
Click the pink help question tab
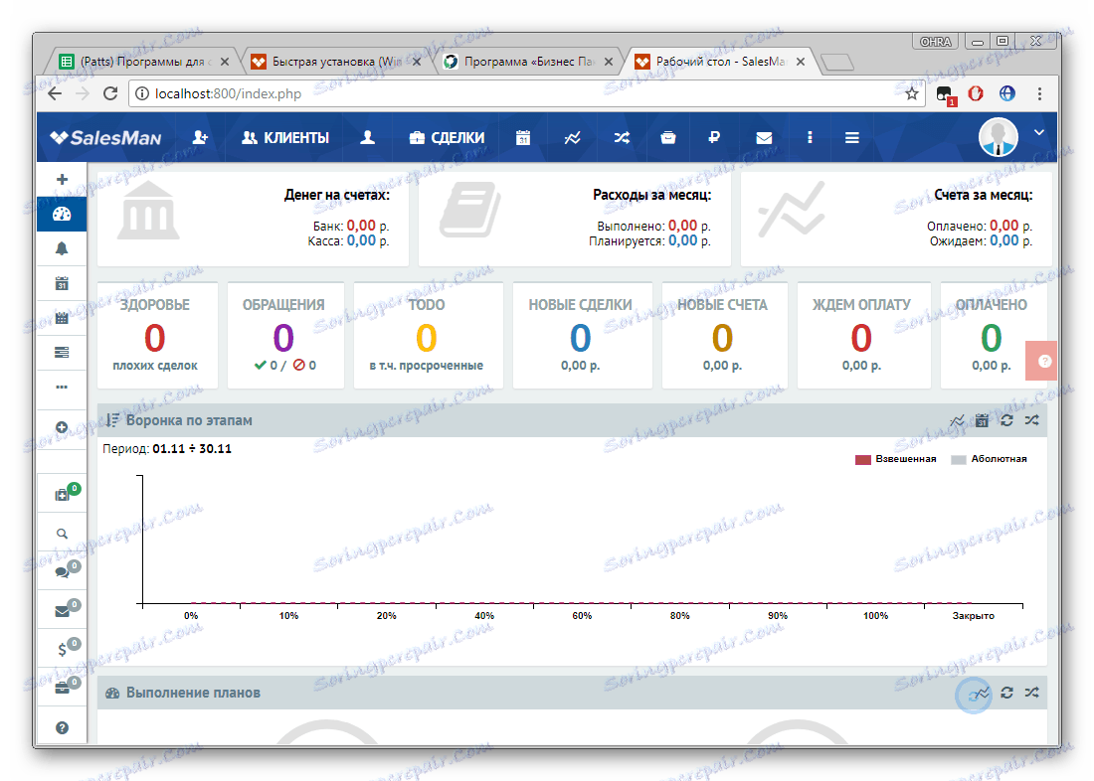point(1043,361)
